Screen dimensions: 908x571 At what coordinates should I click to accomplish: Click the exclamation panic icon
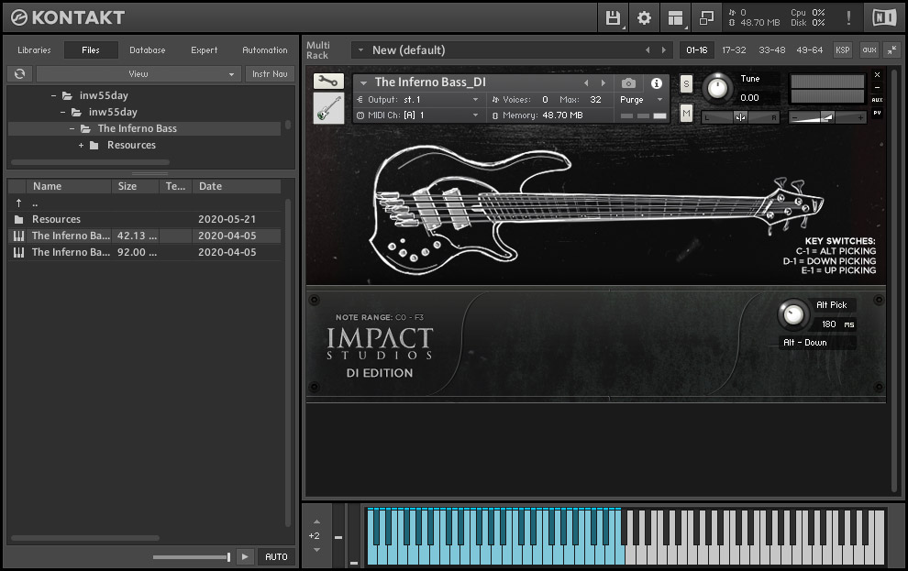(848, 17)
